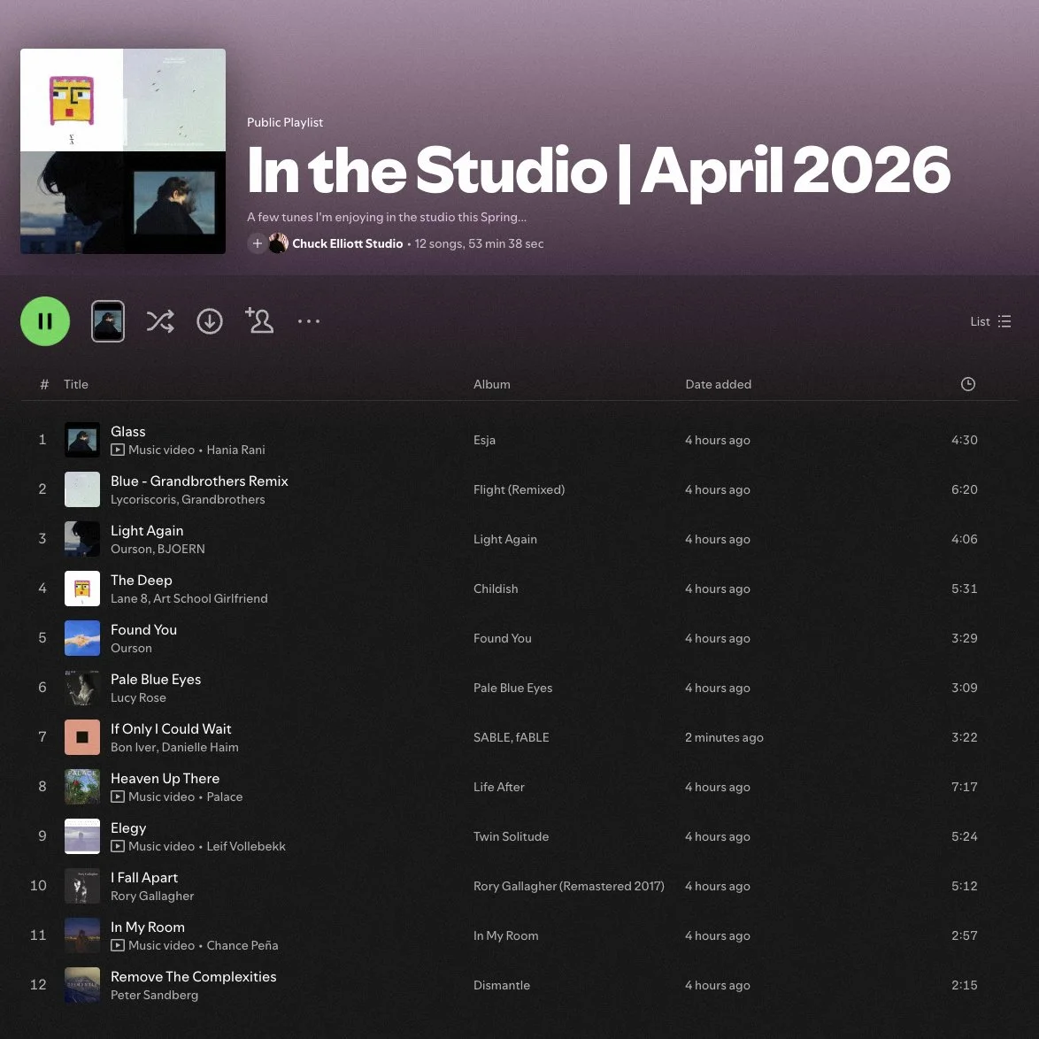1039x1039 pixels.
Task: Open the now-playing cover preview next to pause
Action: [108, 321]
